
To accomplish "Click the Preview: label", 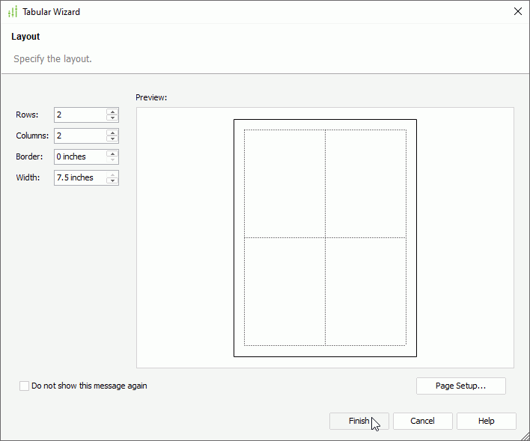I will coord(151,97).
